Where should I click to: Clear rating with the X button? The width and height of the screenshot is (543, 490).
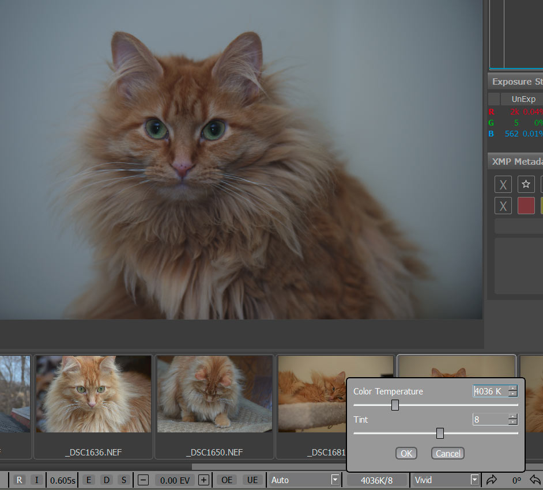point(503,185)
